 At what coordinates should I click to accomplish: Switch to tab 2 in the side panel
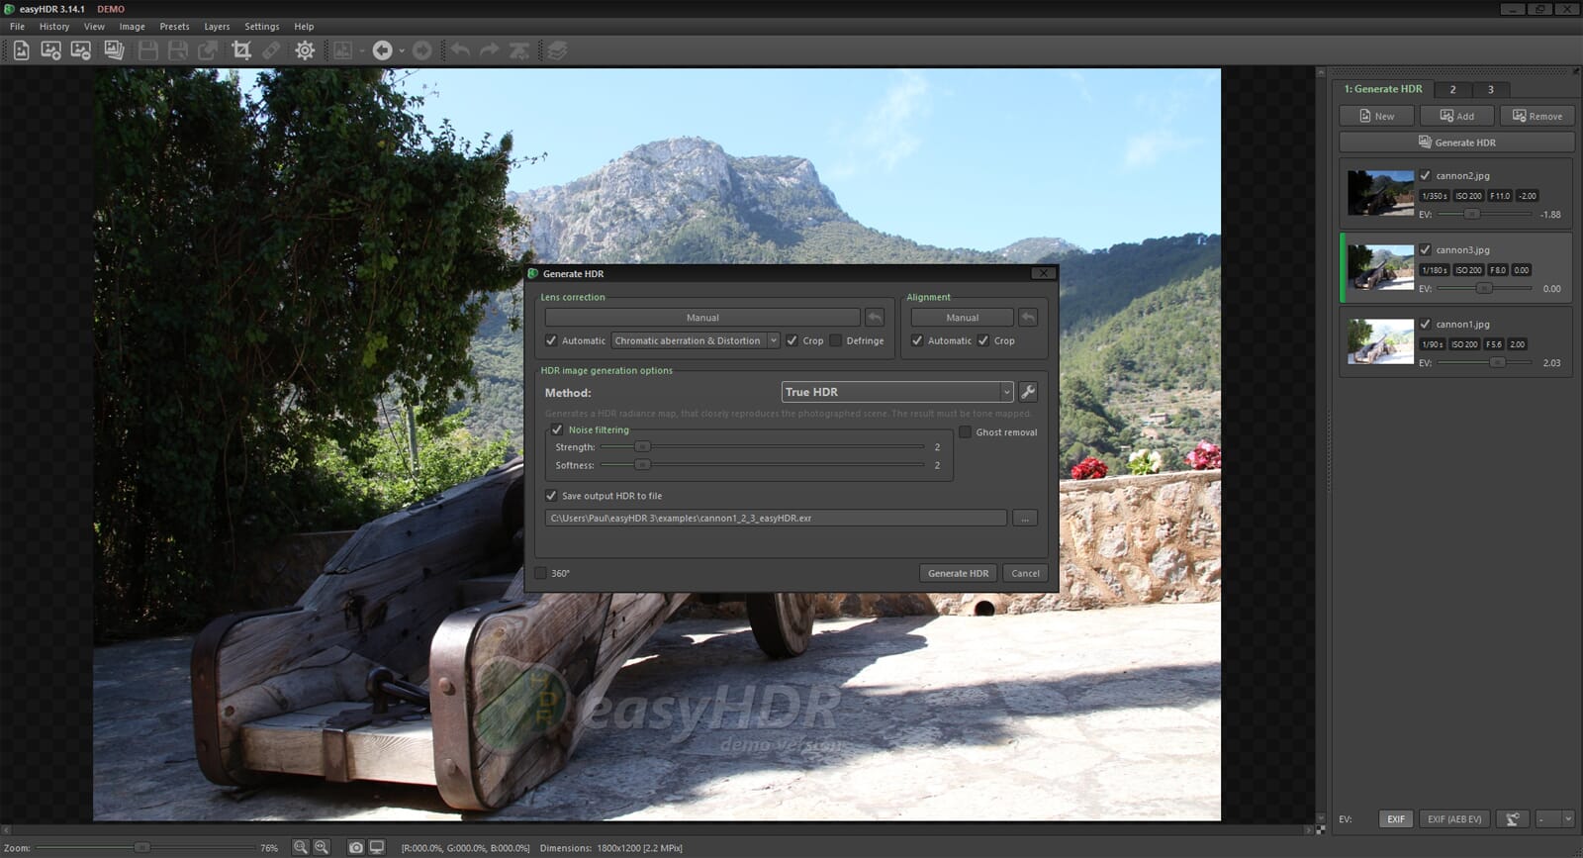pyautogui.click(x=1452, y=89)
